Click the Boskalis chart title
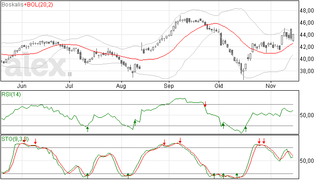This screenshot has width=321, height=180. click(12, 5)
